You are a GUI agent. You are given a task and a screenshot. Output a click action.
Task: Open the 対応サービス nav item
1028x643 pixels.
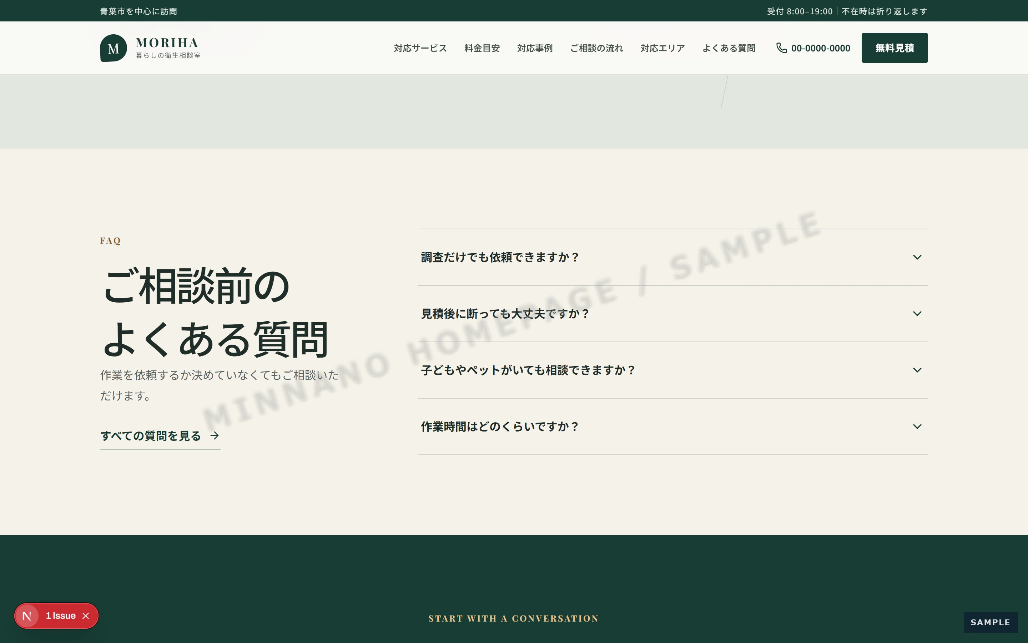(x=420, y=48)
